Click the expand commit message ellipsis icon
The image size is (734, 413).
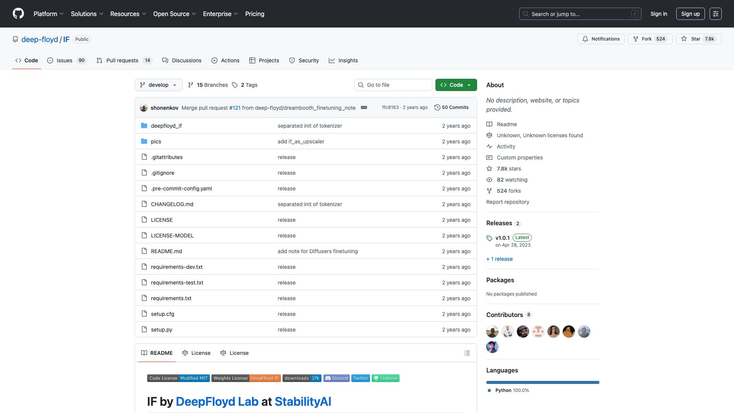click(x=364, y=108)
